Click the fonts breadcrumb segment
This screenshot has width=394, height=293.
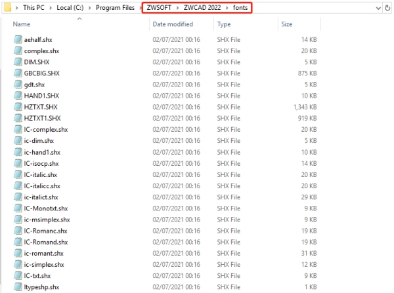click(240, 7)
